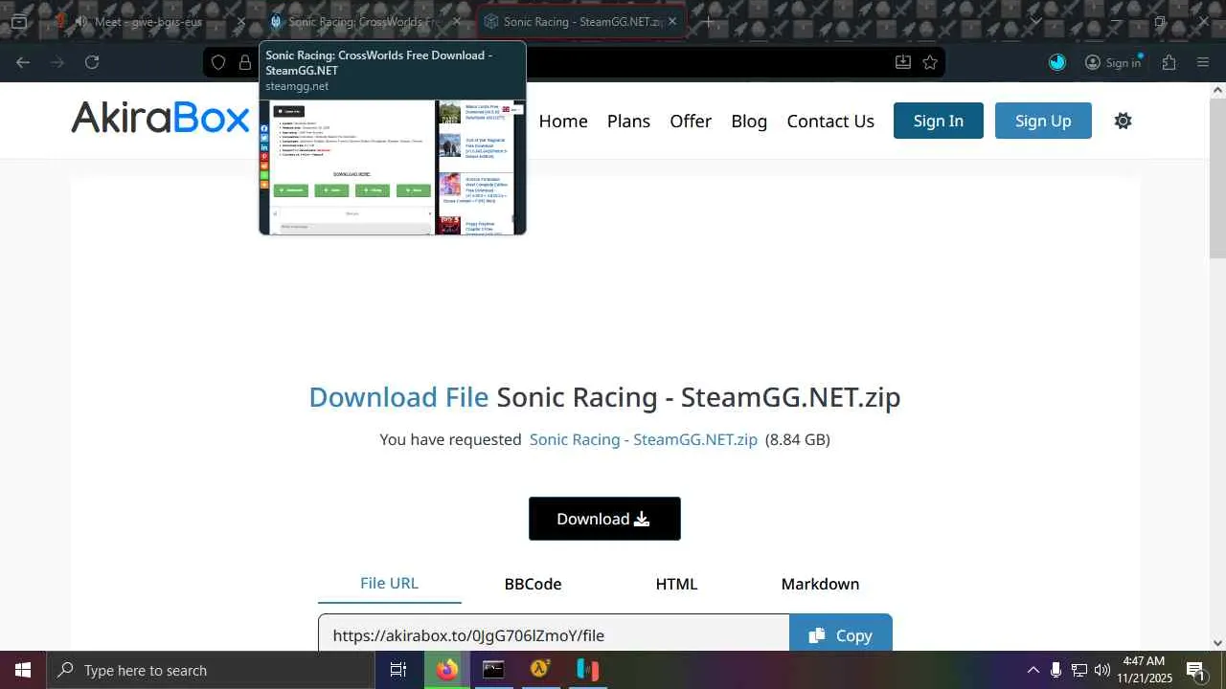
Task: Switch to Sonic Racing: CrossWorlds tab
Action: (x=365, y=21)
